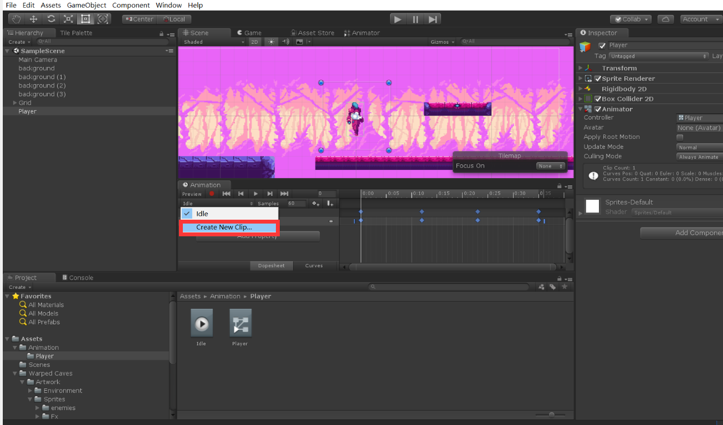Select the Hand pan tool
Image resolution: width=723 pixels, height=425 pixels.
click(x=16, y=19)
